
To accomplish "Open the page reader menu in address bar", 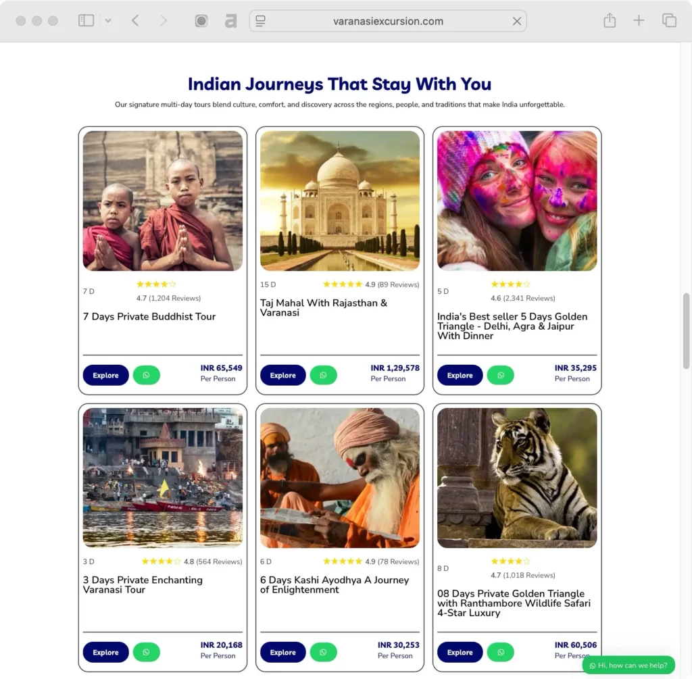I will (261, 21).
